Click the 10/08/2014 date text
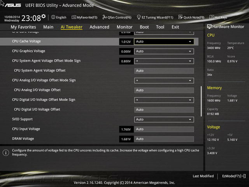Viewport: 249px width, 187px height. [12, 17]
